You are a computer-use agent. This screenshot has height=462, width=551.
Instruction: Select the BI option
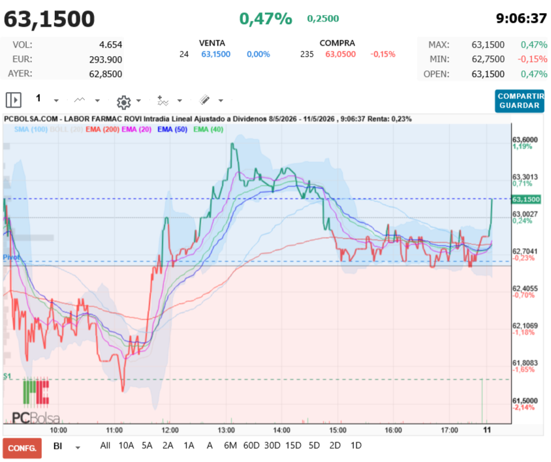coord(57,446)
